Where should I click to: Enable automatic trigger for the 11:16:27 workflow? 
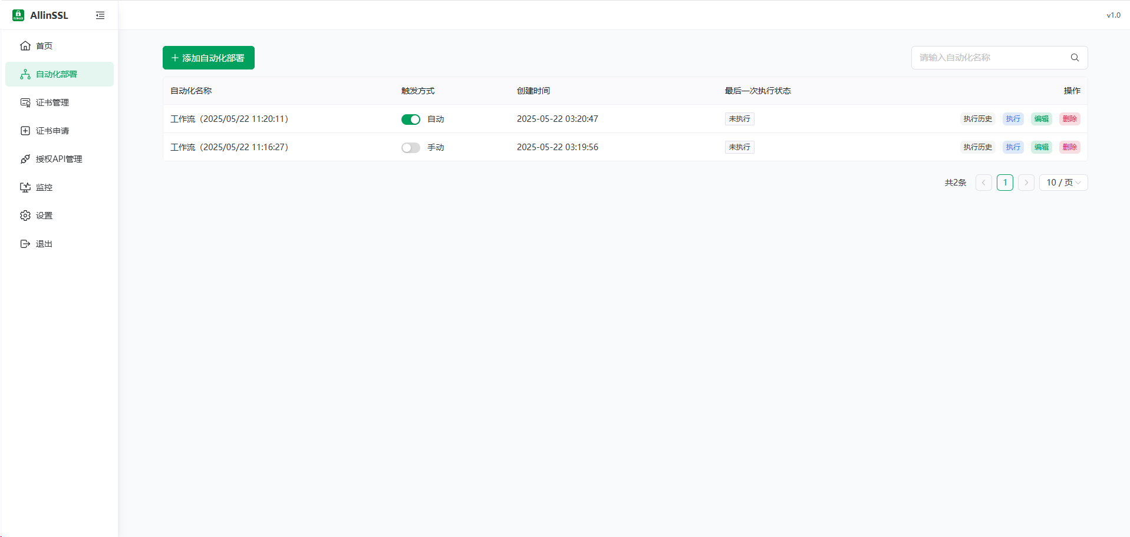(410, 148)
